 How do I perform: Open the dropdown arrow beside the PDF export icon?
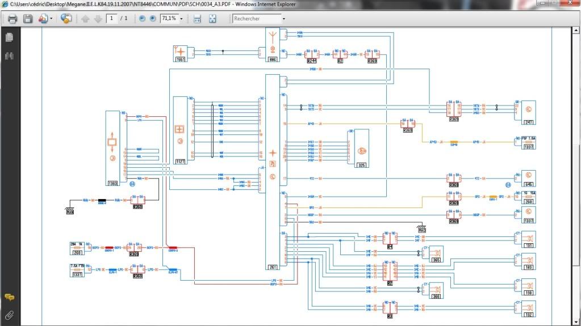tap(51, 19)
